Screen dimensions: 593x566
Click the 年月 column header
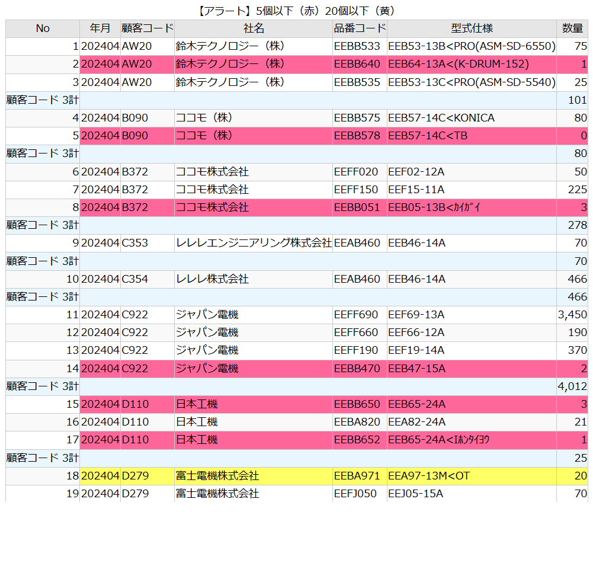99,28
